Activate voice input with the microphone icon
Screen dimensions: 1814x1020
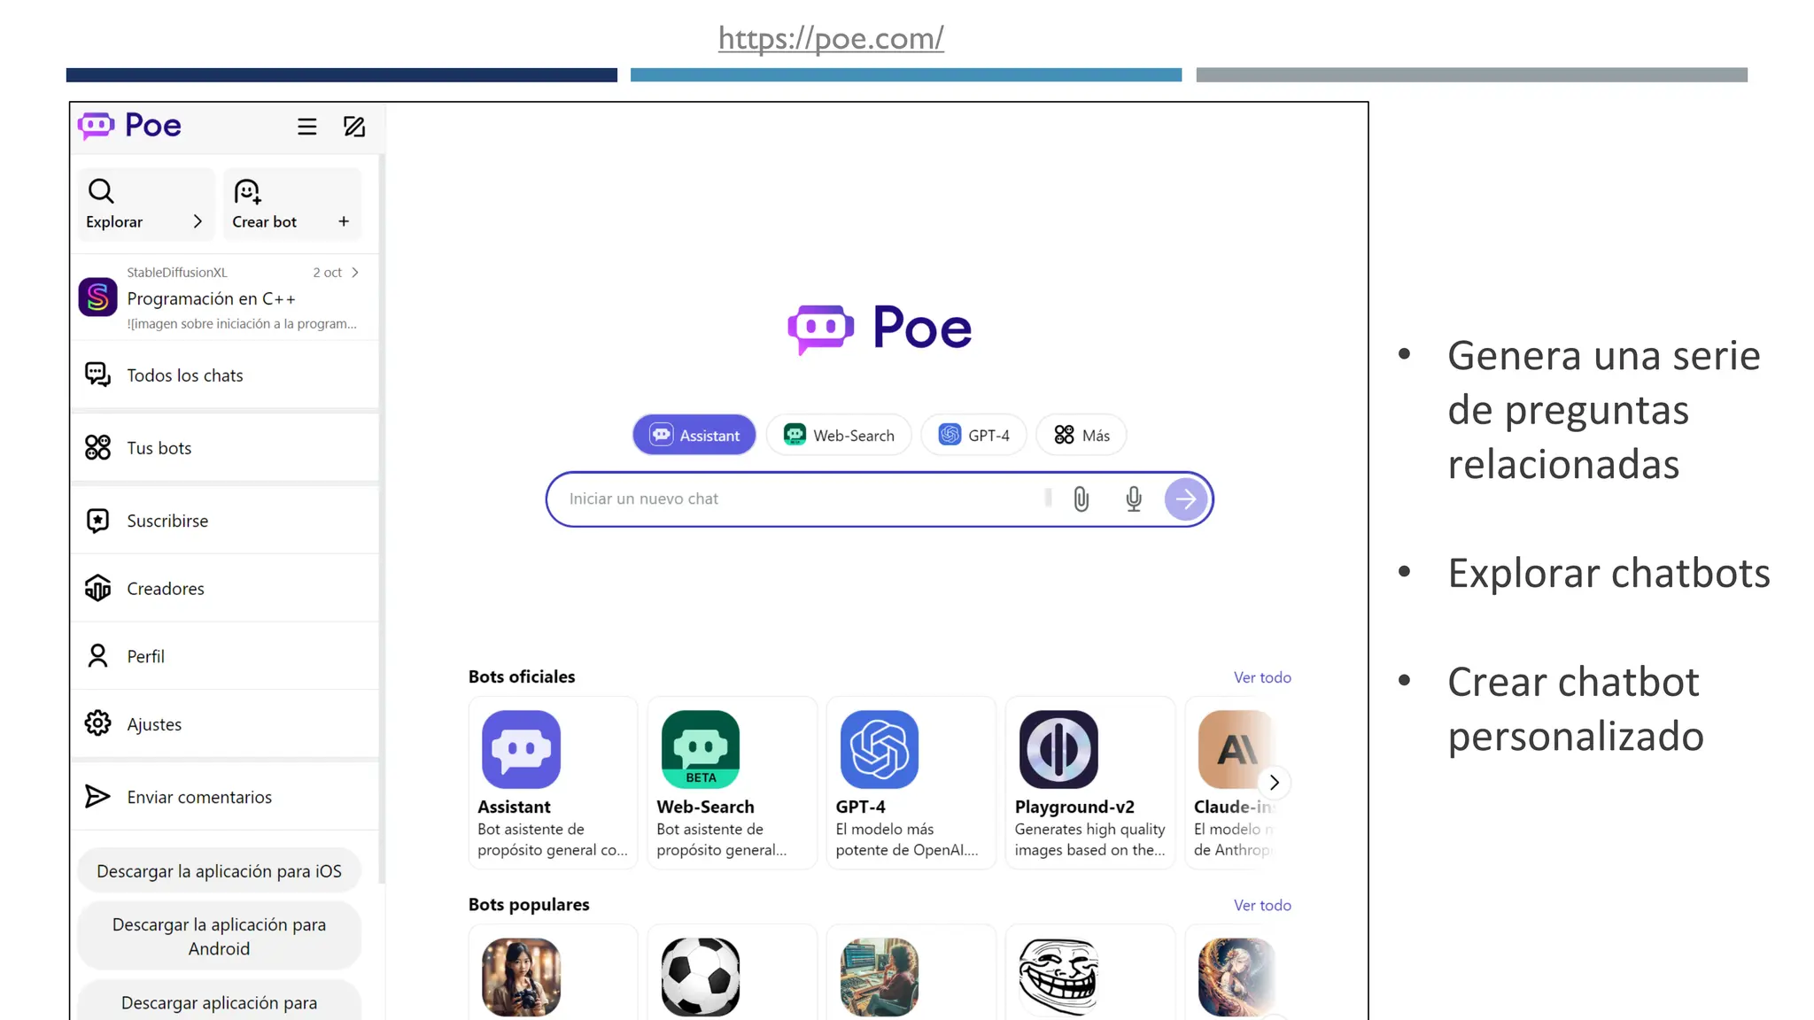pos(1134,498)
